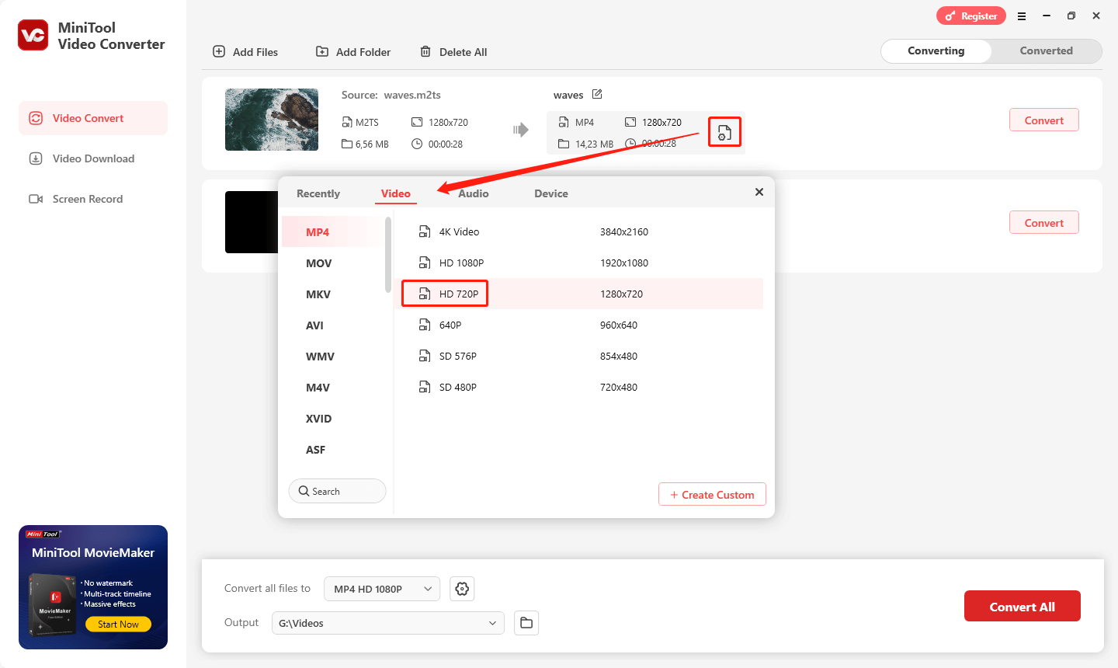Screen dimensions: 1118x668
Task: Click the Delete All trash icon
Action: click(x=425, y=51)
